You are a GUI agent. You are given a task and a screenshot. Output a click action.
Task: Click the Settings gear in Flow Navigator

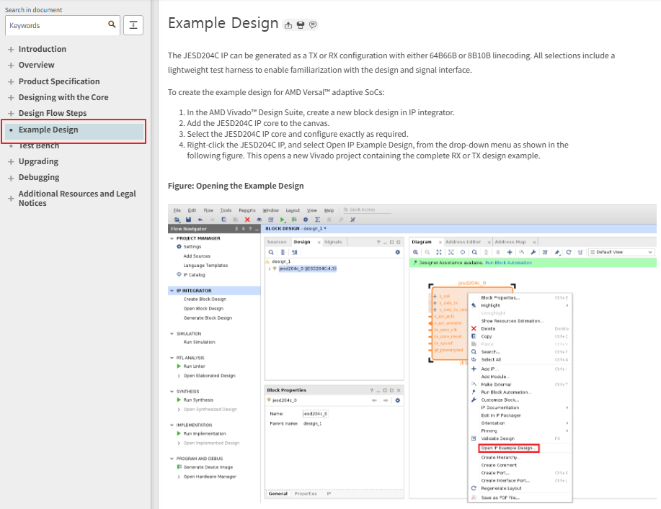pyautogui.click(x=179, y=247)
